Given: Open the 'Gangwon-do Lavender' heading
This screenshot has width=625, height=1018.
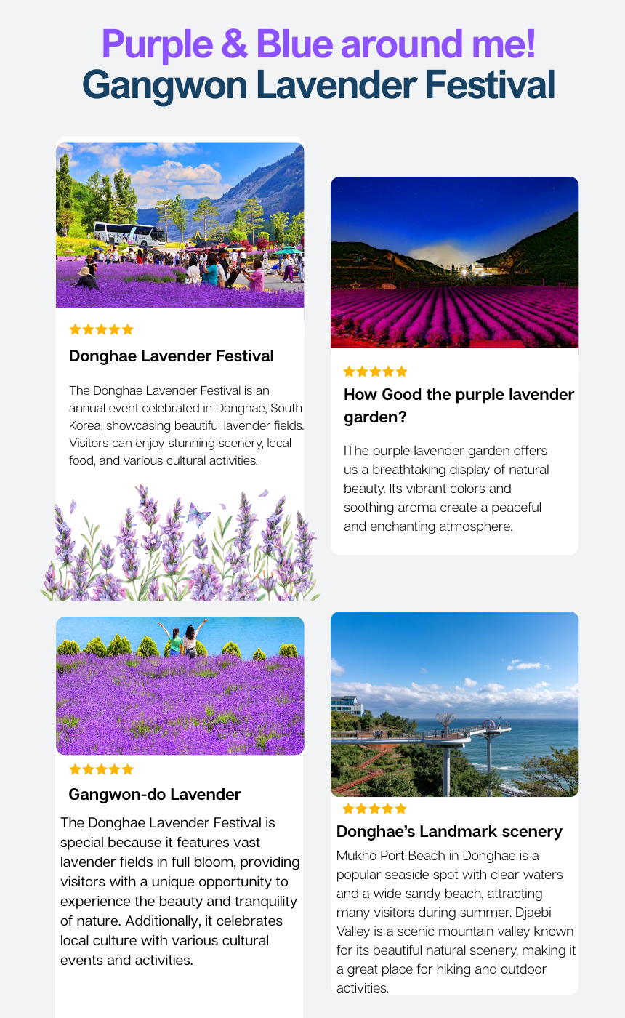Looking at the screenshot, I should click(x=155, y=794).
